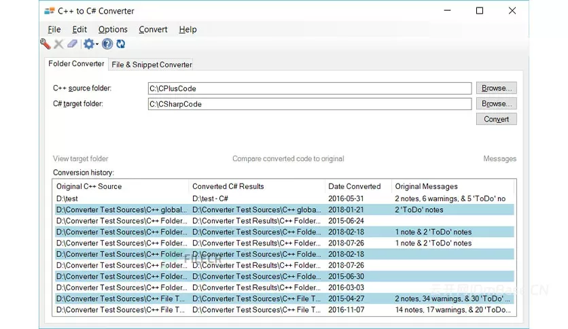Viewport: 568px width, 329px height.
Task: Click the Messages link
Action: point(499,158)
